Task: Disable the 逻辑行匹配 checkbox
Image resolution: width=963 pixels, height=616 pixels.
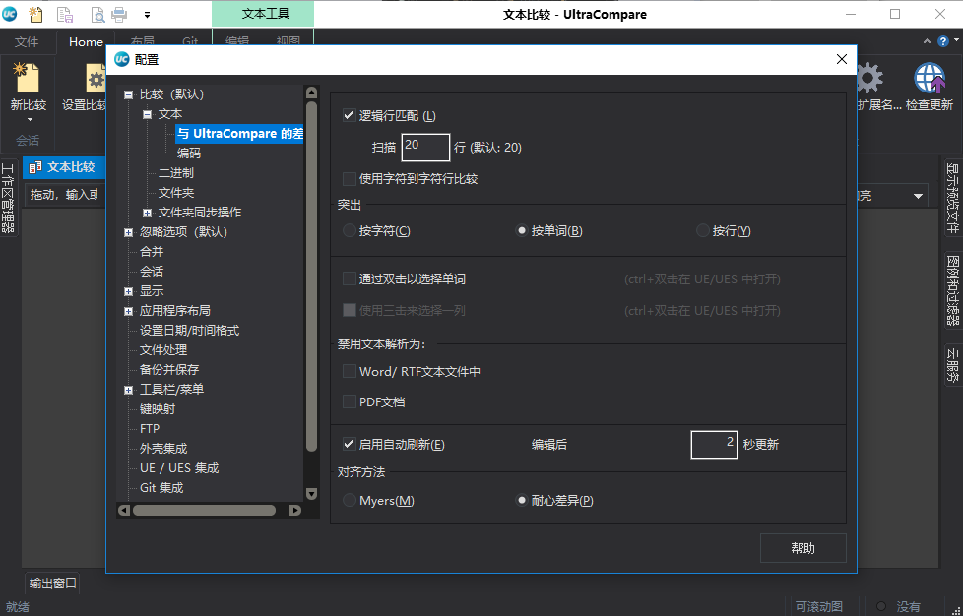Action: point(350,114)
